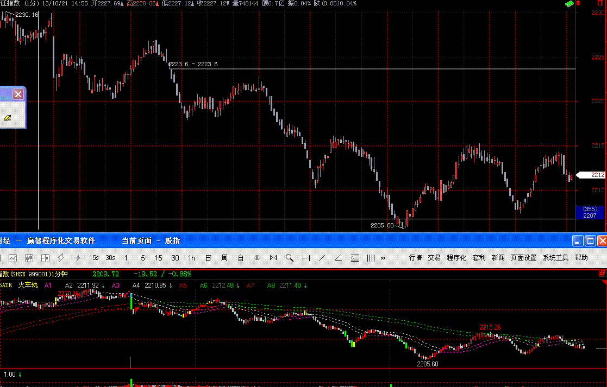Click the 2223.6 horizontal price line
The image size is (607, 387).
tap(380, 69)
